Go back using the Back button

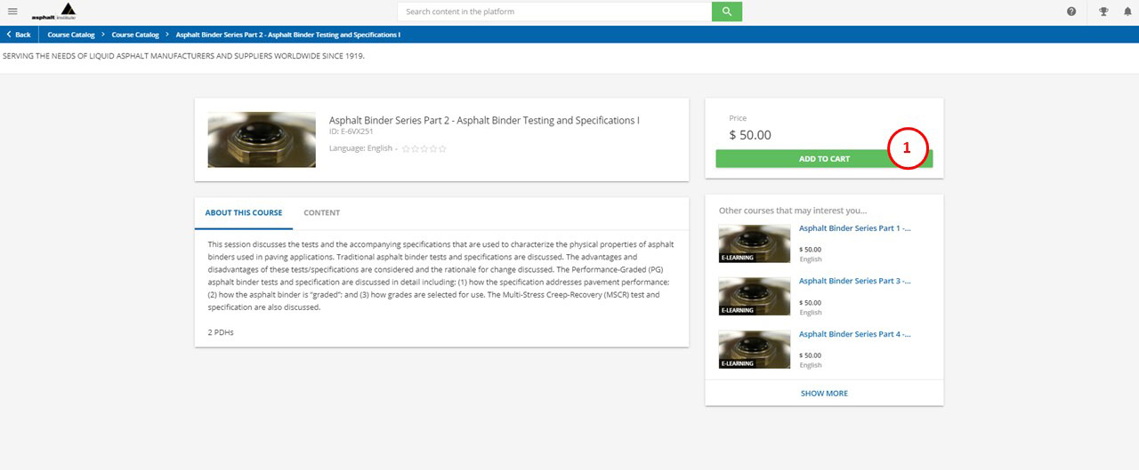pyautogui.click(x=19, y=35)
